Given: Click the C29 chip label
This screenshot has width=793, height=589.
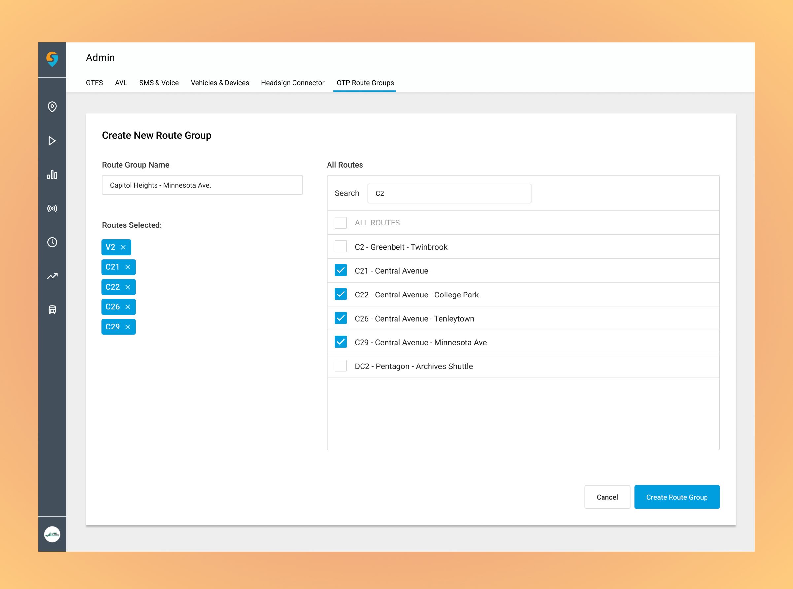Looking at the screenshot, I should click(112, 327).
